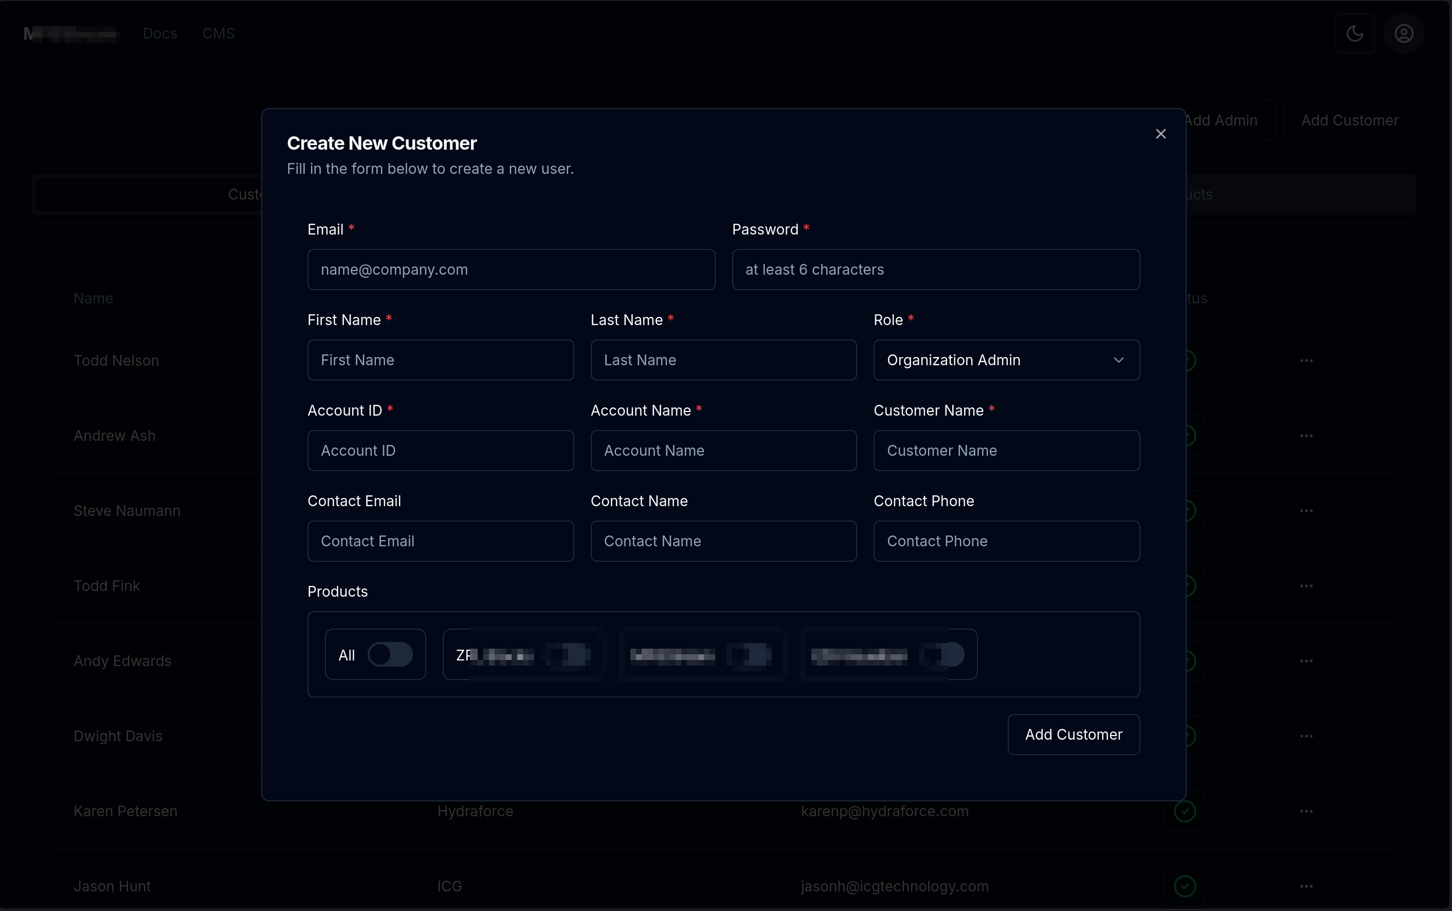Open the CMS section
This screenshot has width=1452, height=911.
click(219, 33)
